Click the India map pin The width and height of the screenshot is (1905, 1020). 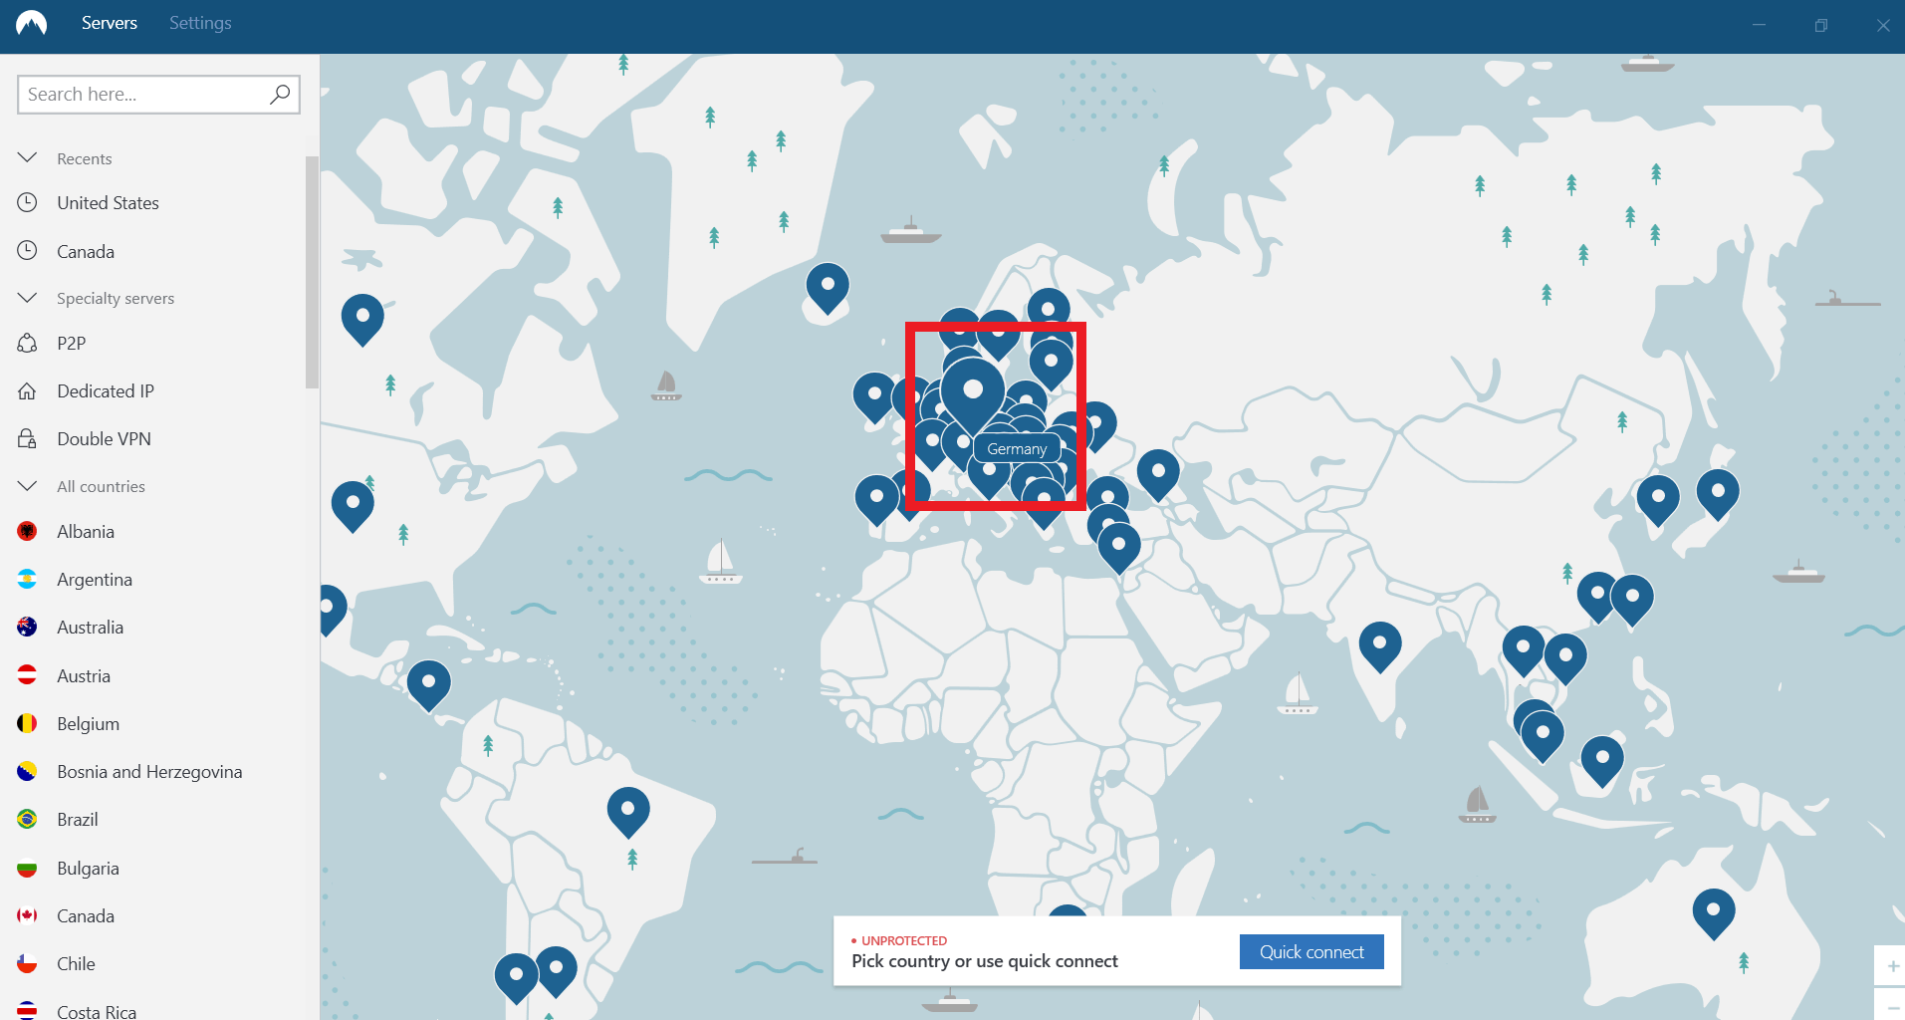(1380, 646)
